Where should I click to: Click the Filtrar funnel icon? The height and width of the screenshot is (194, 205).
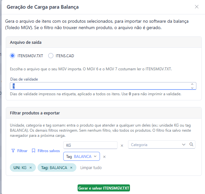(13, 151)
